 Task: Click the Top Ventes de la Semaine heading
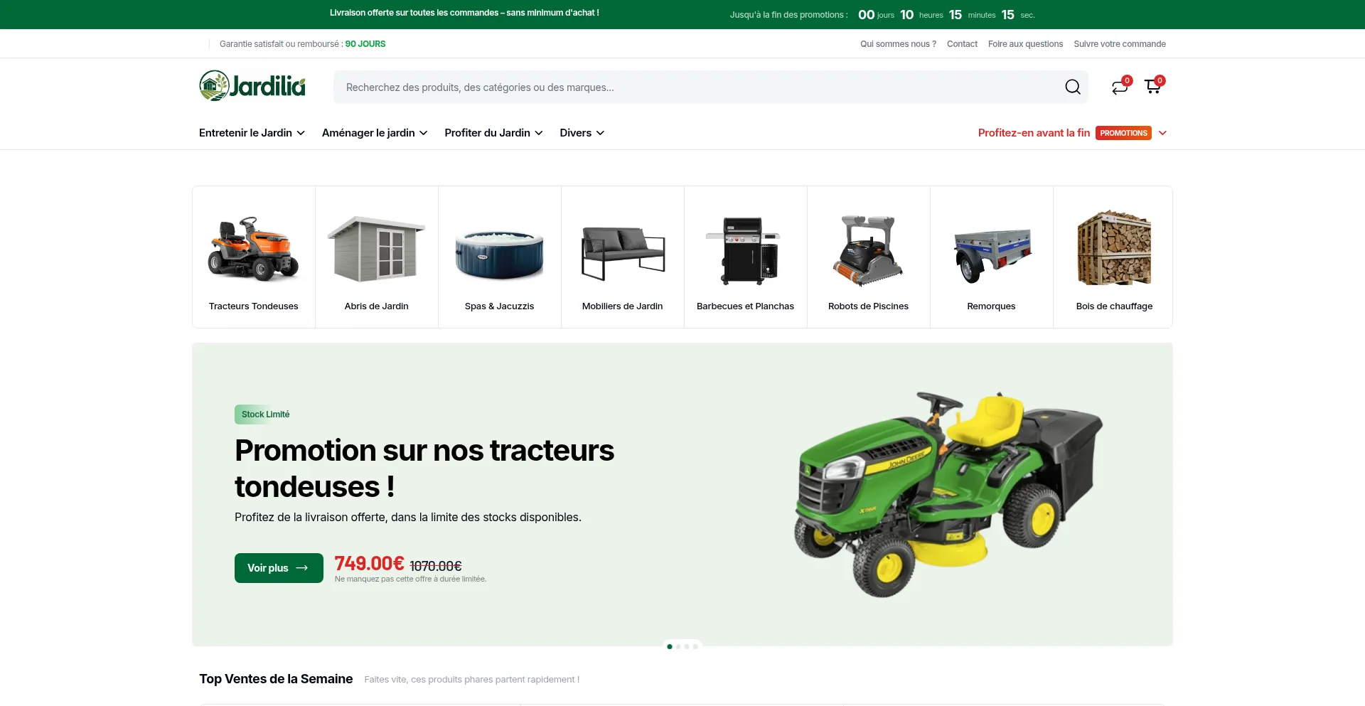click(x=276, y=679)
